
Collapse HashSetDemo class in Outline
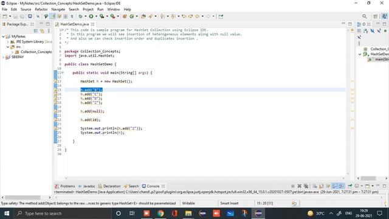[x=360, y=54]
